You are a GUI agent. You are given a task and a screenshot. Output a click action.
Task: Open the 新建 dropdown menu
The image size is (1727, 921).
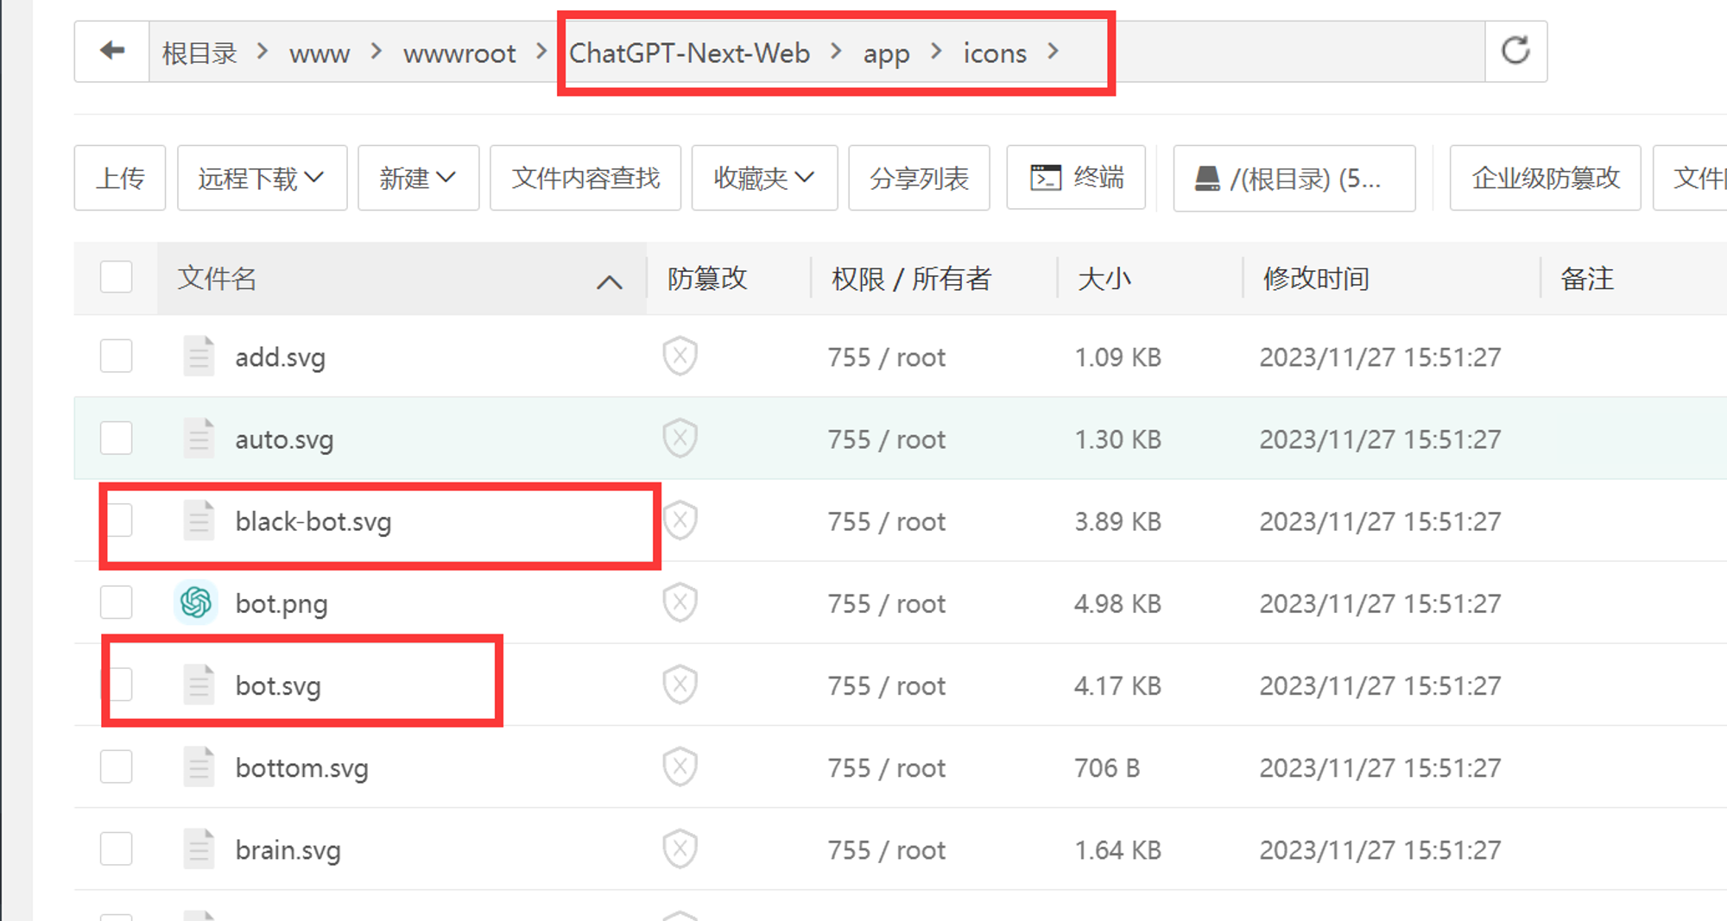418,178
